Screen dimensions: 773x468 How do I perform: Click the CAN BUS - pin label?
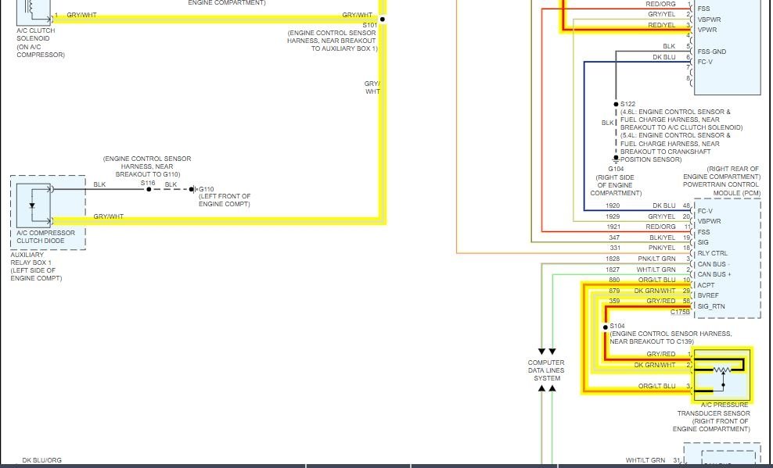[714, 264]
